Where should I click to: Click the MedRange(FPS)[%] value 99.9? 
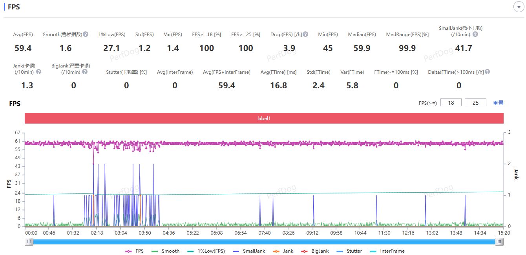click(407, 48)
